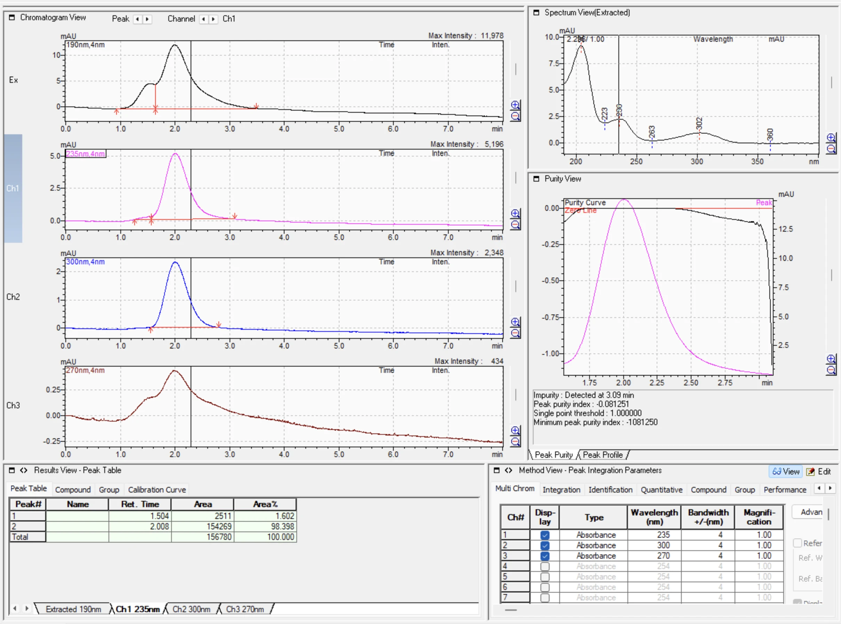
Task: Open the Calibration Curve tab
Action: coord(157,489)
